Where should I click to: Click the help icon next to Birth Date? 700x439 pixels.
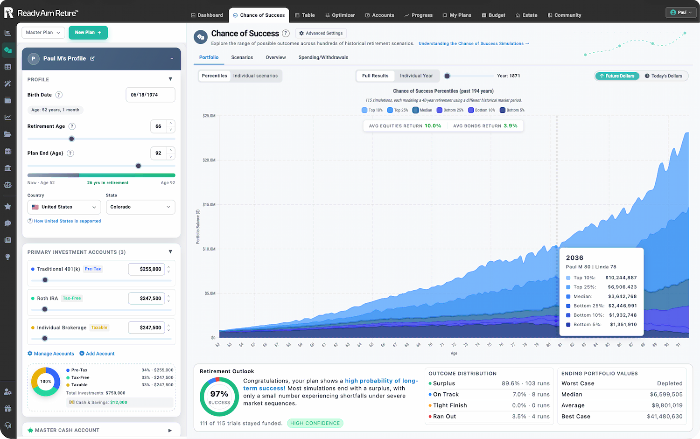[x=59, y=95]
